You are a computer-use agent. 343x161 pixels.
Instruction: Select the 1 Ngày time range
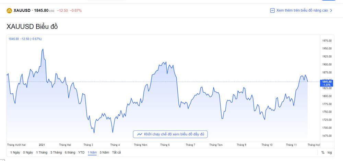15,152
